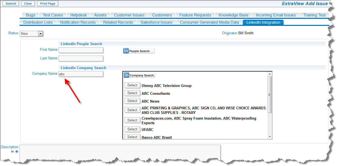Image resolution: width=337 pixels, height=166 pixels.
Task: Open the Bugs tab
Action: click(x=31, y=15)
